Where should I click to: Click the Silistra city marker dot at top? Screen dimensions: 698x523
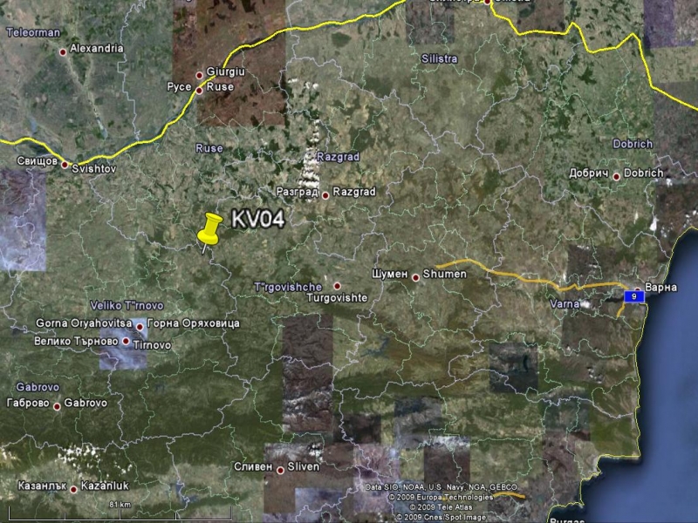[488, 3]
